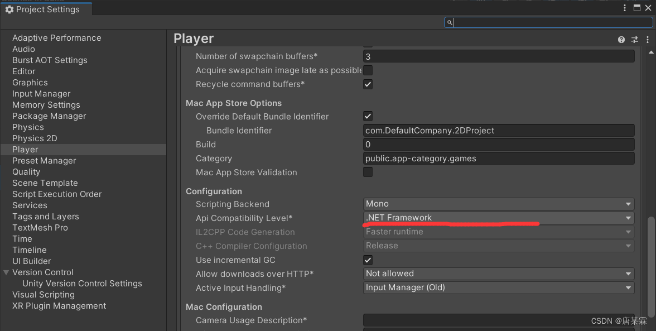
Task: Change Active Input Handling dropdown
Action: (498, 287)
